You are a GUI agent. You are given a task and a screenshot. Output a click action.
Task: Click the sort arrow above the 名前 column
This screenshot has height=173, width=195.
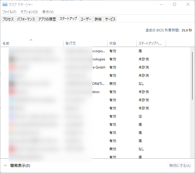[31, 40]
